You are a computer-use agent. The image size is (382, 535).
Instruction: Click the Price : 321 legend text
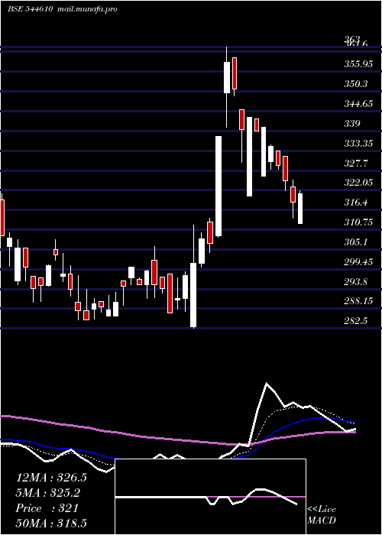point(47,508)
